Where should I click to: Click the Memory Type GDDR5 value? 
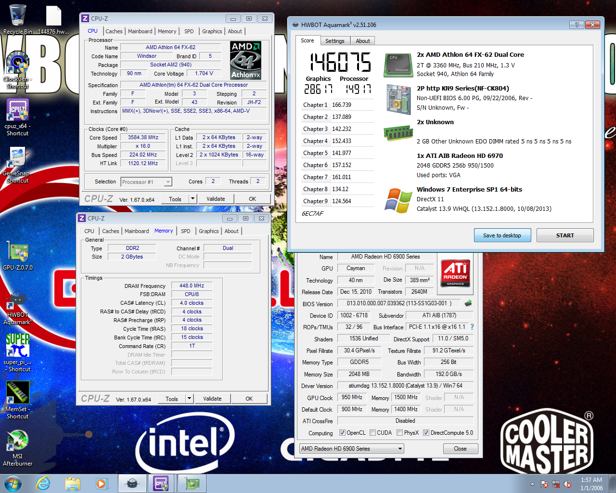point(359,362)
